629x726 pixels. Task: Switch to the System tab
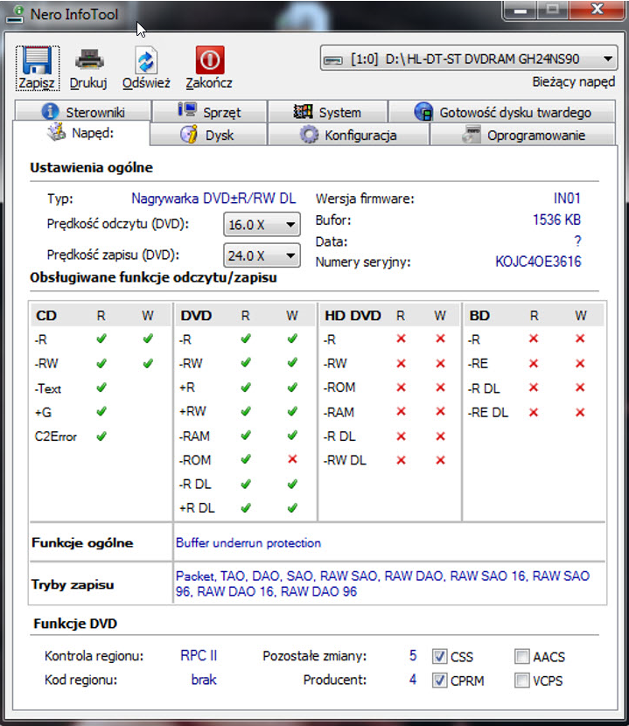tap(328, 112)
